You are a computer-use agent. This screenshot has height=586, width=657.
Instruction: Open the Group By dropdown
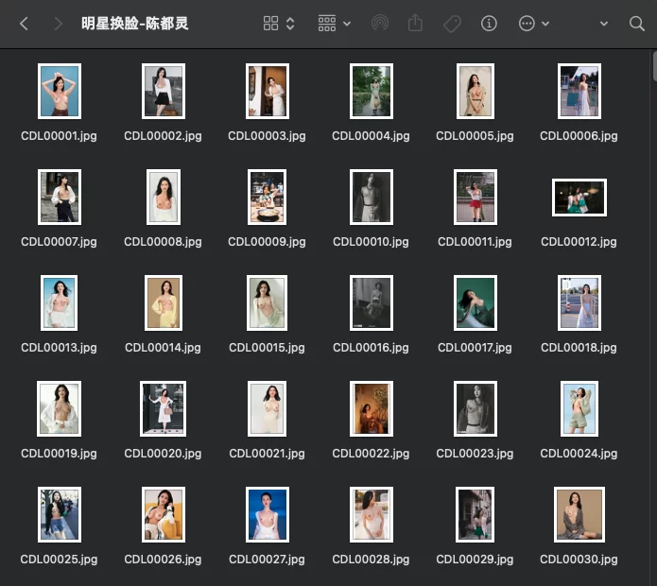(x=335, y=24)
